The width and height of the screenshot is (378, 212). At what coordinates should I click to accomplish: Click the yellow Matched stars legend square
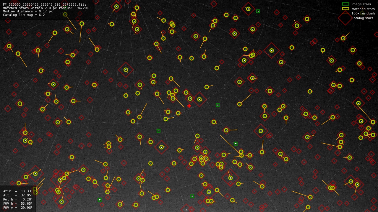pyautogui.click(x=345, y=9)
